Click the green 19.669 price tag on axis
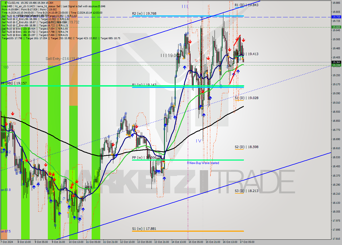This screenshot has height=245, width=342. (336, 27)
